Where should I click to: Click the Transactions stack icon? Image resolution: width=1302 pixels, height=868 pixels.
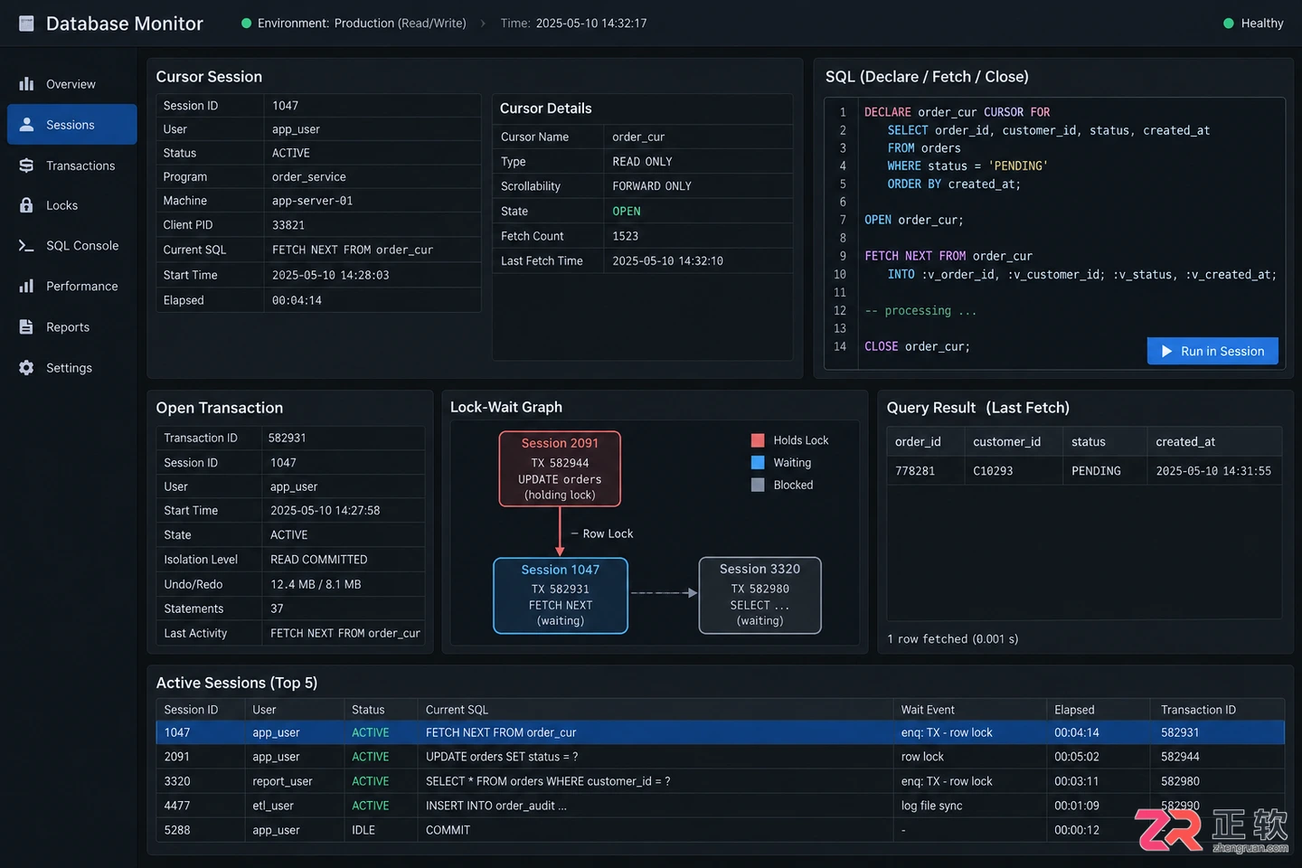tap(26, 165)
